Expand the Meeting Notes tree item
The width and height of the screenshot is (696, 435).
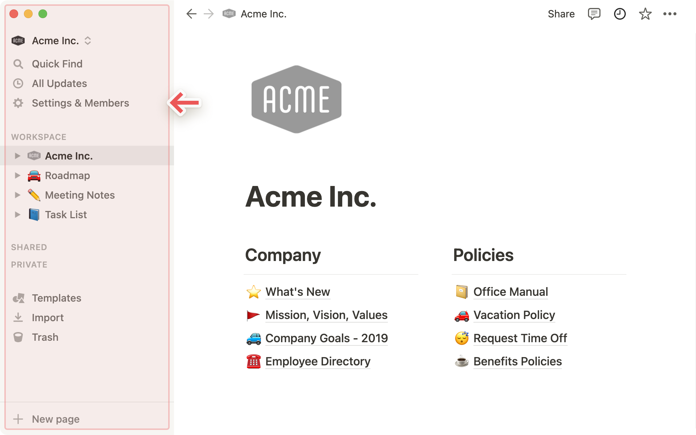(x=17, y=195)
